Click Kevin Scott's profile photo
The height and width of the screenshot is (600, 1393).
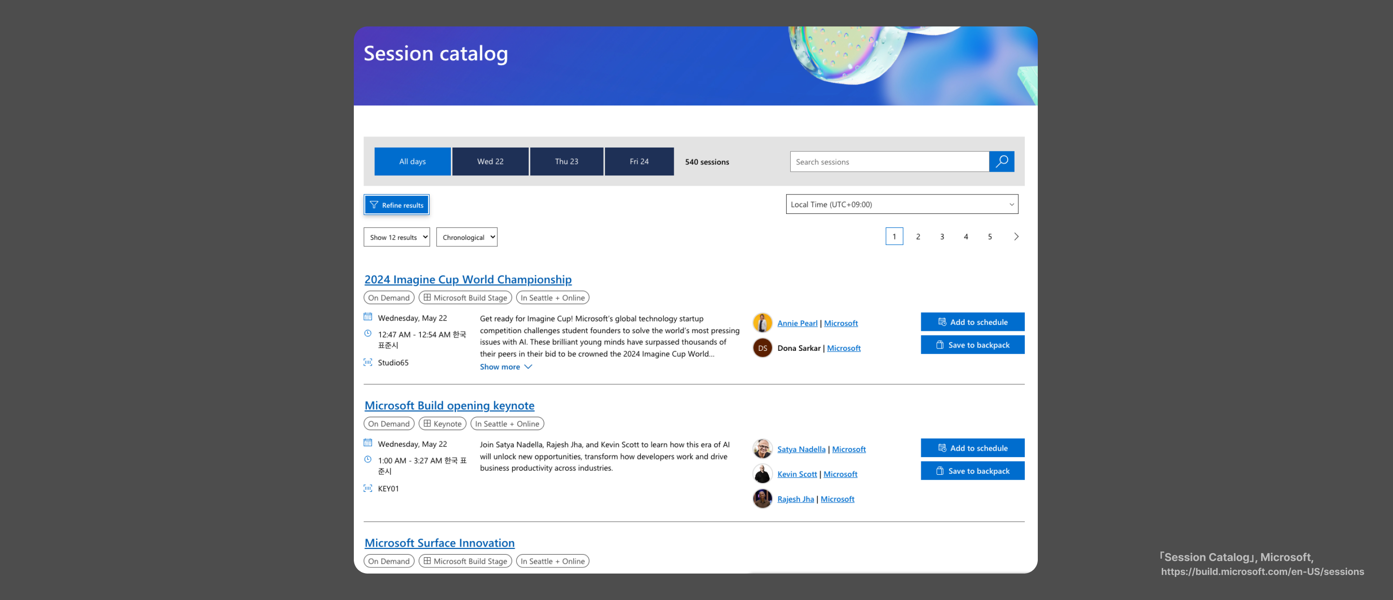(762, 473)
